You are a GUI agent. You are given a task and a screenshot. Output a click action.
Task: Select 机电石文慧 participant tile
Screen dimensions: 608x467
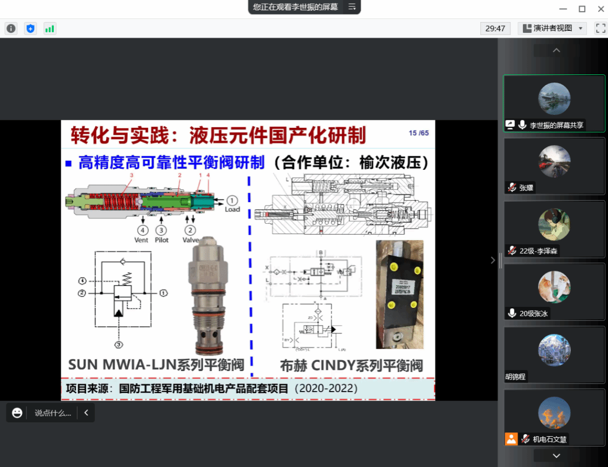pyautogui.click(x=554, y=417)
